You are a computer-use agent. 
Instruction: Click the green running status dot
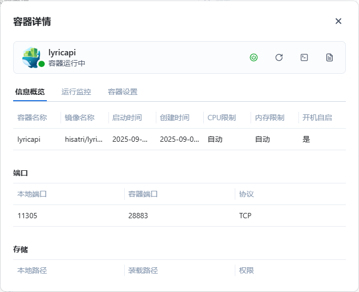tap(42, 64)
